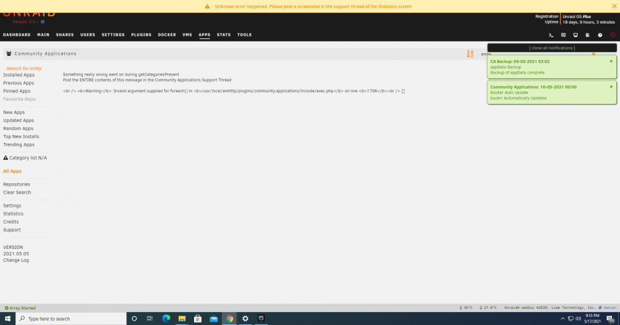View Trending Apps
The height and width of the screenshot is (325, 620).
(x=19, y=144)
